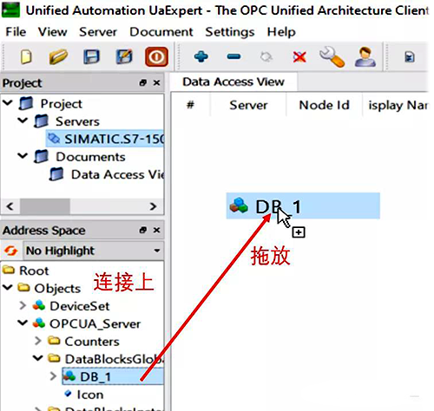Open the Settings menu
Viewport: 434px width, 411px height.
pyautogui.click(x=230, y=32)
